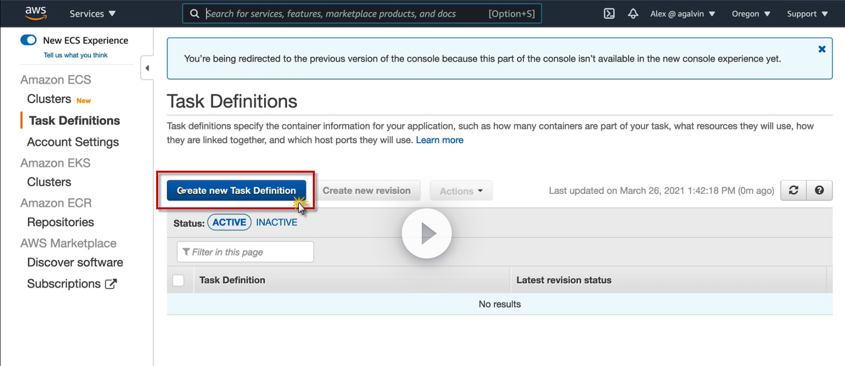Follow the Learn more link

440,140
